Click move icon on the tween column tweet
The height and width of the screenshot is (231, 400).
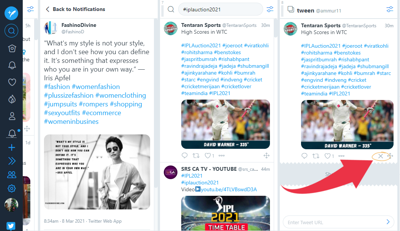point(390,156)
